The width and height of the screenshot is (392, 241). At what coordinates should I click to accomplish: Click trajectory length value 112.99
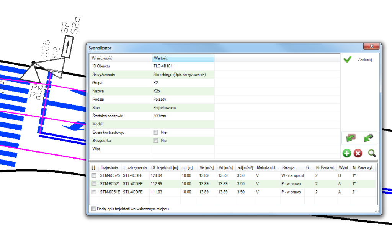[156, 184]
